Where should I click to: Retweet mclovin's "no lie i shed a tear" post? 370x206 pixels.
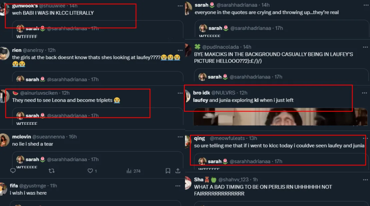point(52,171)
